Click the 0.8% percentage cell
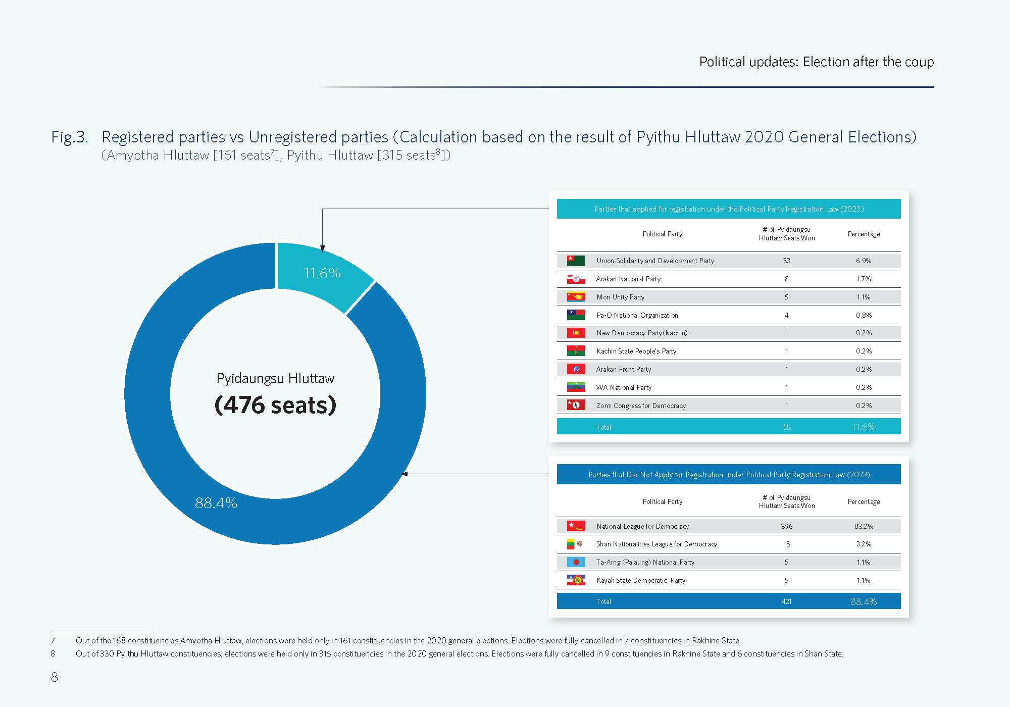 (x=864, y=315)
